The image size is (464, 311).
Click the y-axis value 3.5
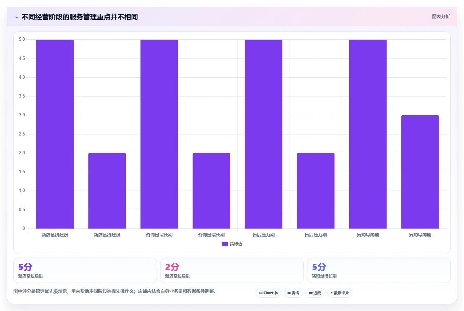[22, 96]
